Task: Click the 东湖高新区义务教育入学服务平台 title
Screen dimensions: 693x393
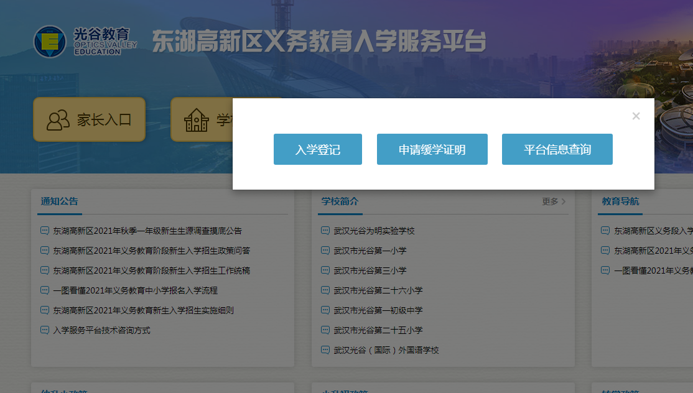Action: point(319,42)
